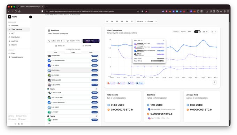This screenshot has width=237, height=135.
Task: Click Clear All positions
Action: point(86,46)
